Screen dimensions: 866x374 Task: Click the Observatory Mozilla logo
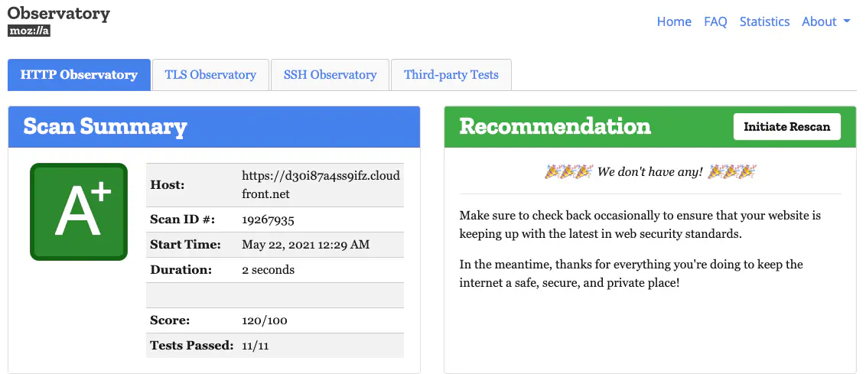58,21
